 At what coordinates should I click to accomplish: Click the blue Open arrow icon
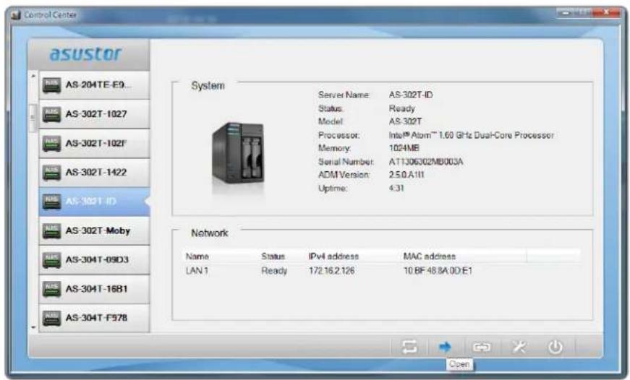tap(445, 347)
